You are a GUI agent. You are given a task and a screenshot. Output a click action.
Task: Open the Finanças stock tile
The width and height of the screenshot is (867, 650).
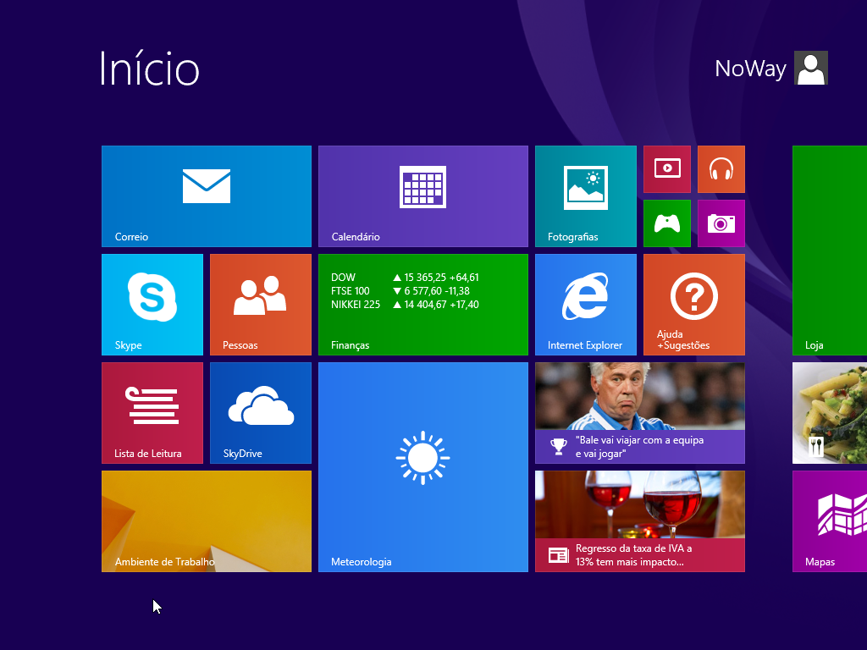point(423,305)
